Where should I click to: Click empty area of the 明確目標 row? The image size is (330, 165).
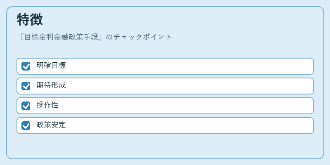189,66
